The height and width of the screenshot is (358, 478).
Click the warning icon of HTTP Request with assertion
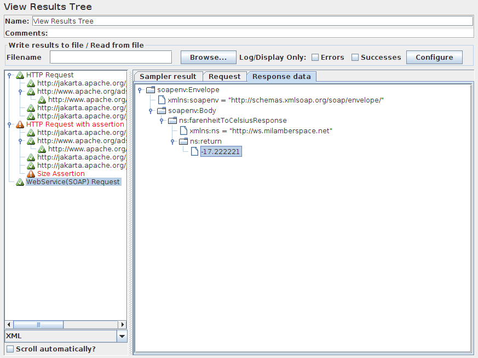click(20, 124)
